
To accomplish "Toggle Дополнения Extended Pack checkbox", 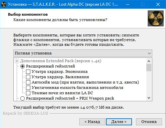I will 17,61.
